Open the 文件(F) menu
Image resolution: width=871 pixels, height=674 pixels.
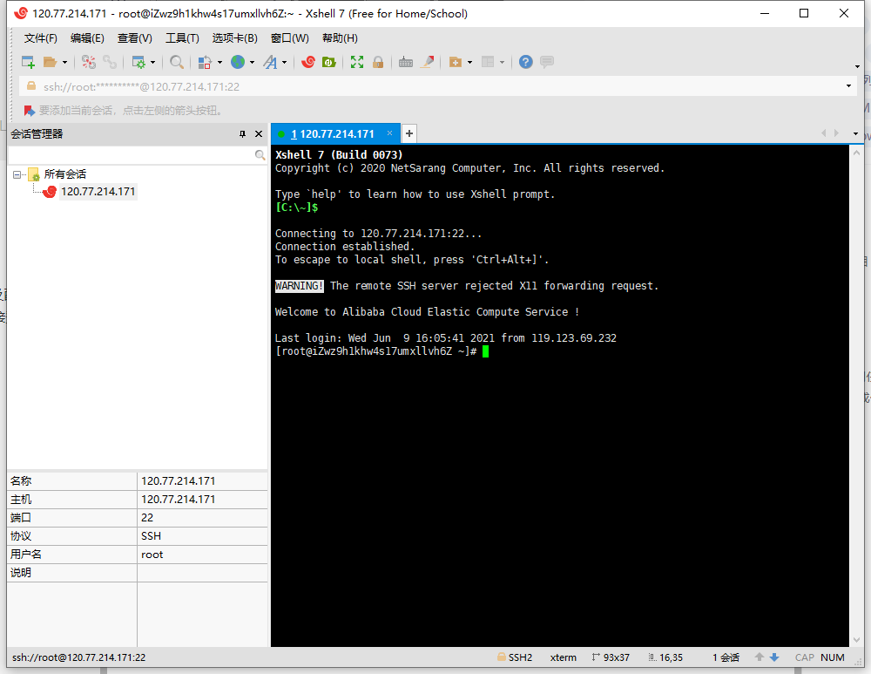click(41, 37)
